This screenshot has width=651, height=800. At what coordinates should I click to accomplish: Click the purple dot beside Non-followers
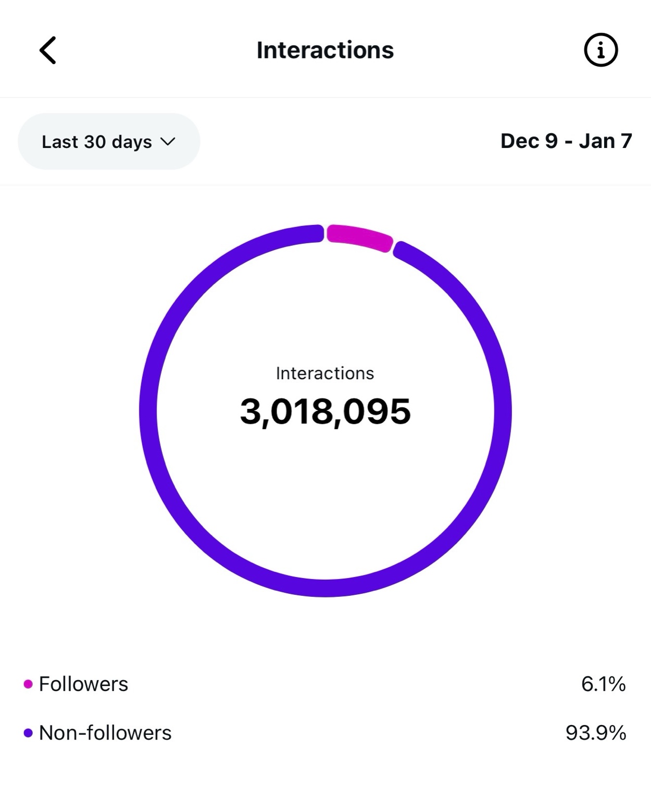click(28, 733)
